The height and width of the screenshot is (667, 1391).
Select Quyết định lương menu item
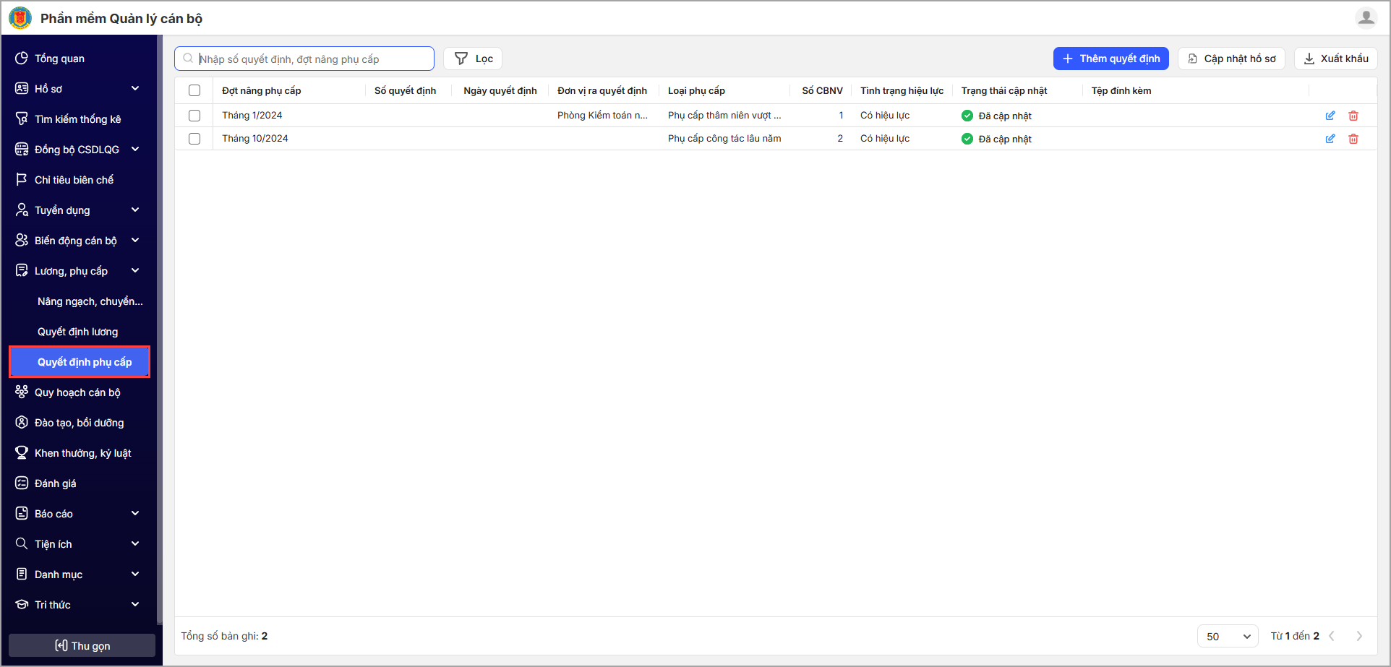click(x=77, y=332)
